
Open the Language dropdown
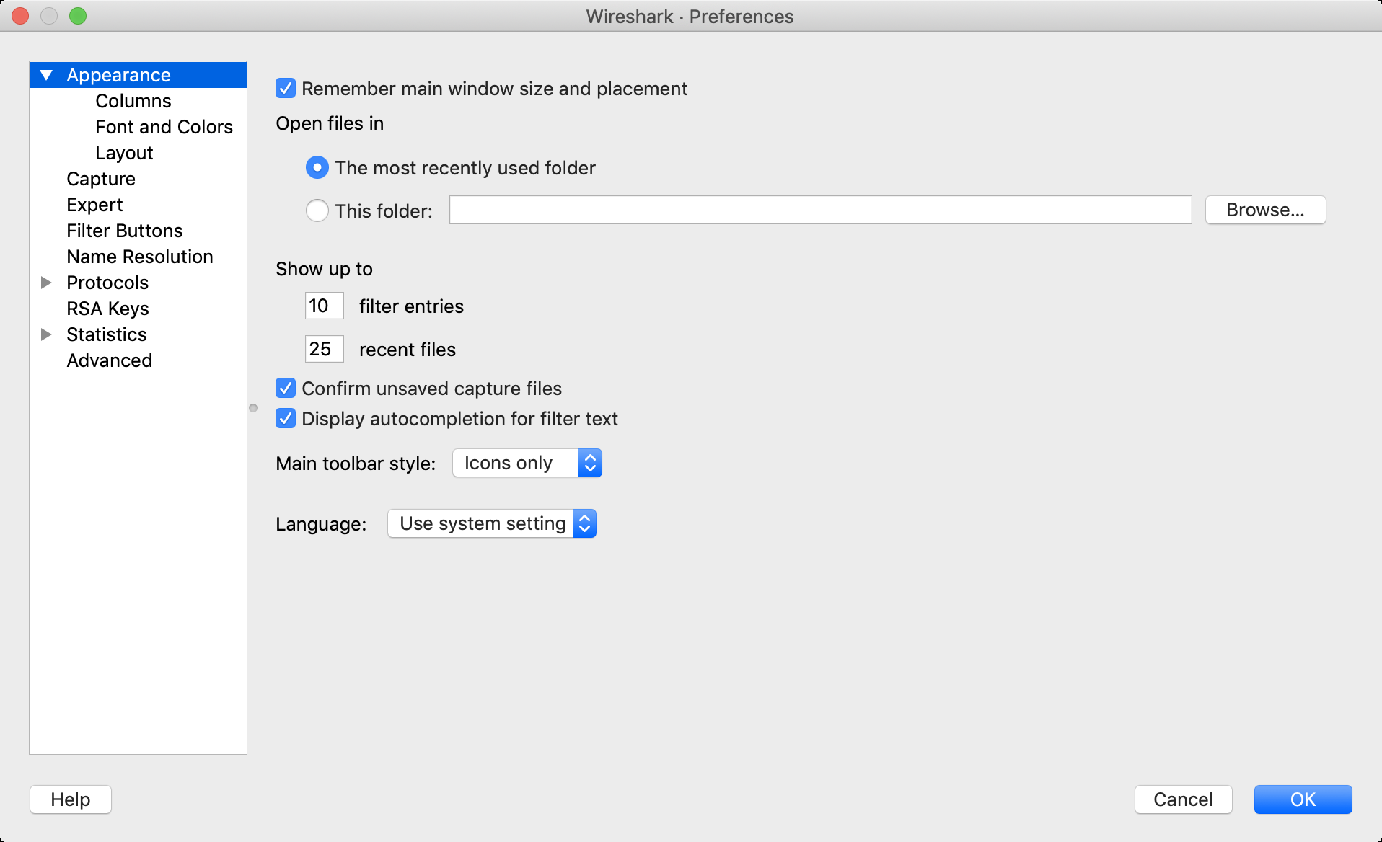point(492,523)
